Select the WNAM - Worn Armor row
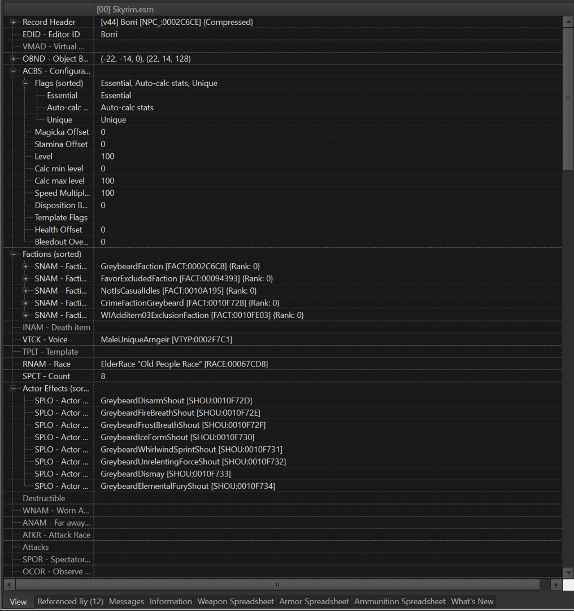 (282, 510)
